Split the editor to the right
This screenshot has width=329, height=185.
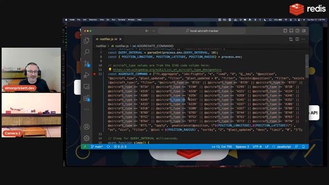coord(297,39)
